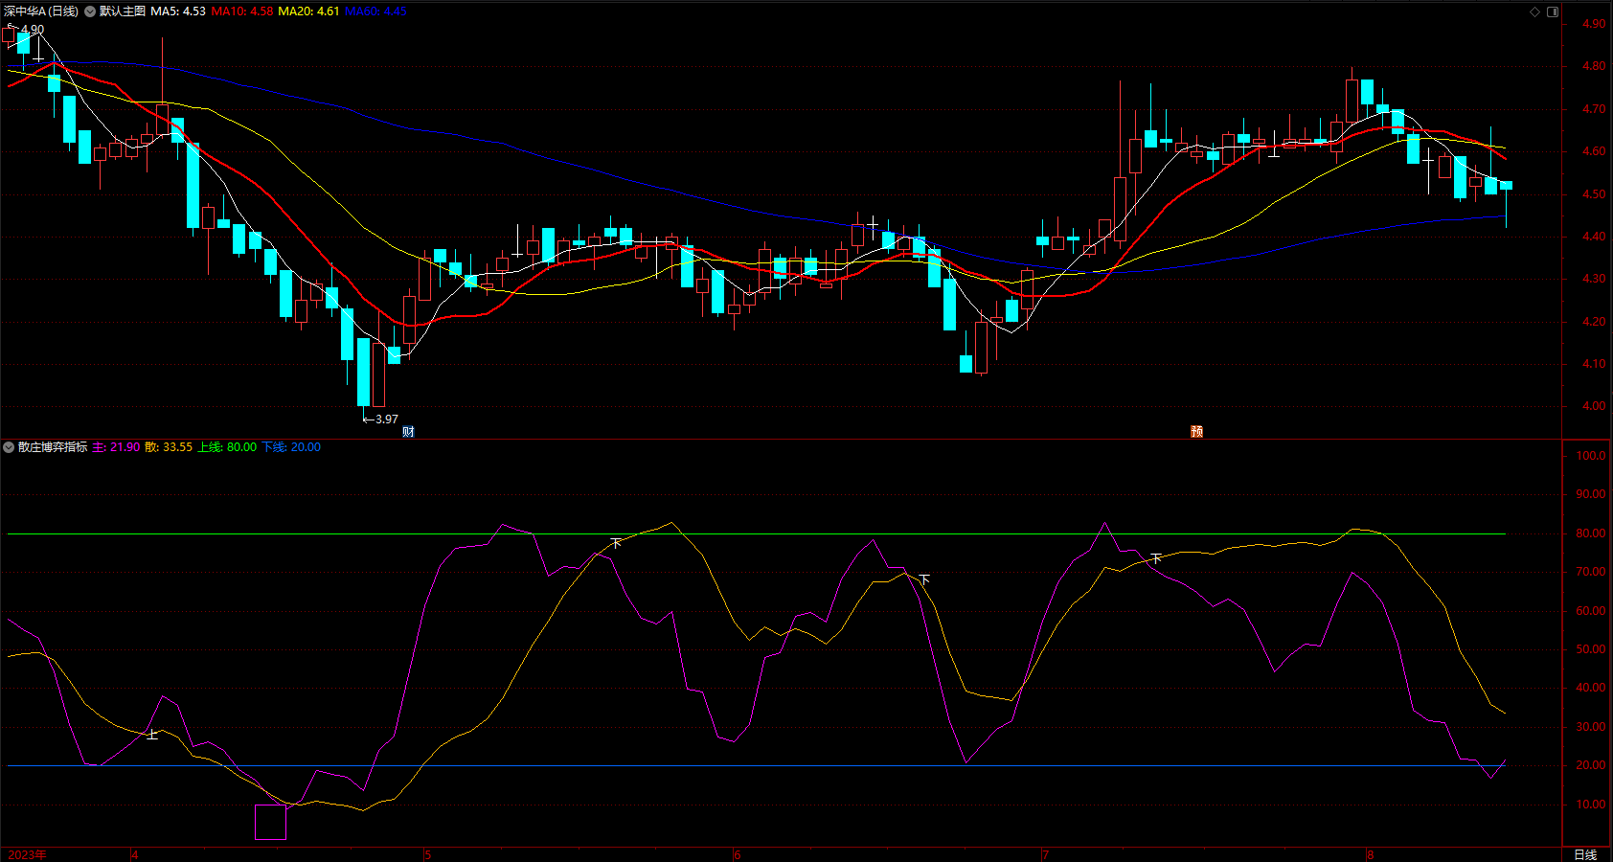Click the 3.97 low price annotation

click(386, 420)
